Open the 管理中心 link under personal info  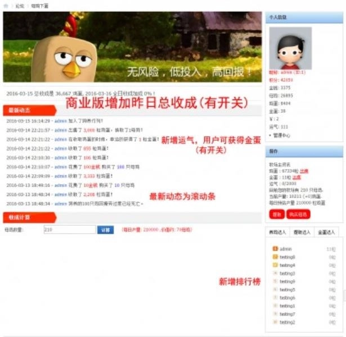(x=281, y=135)
